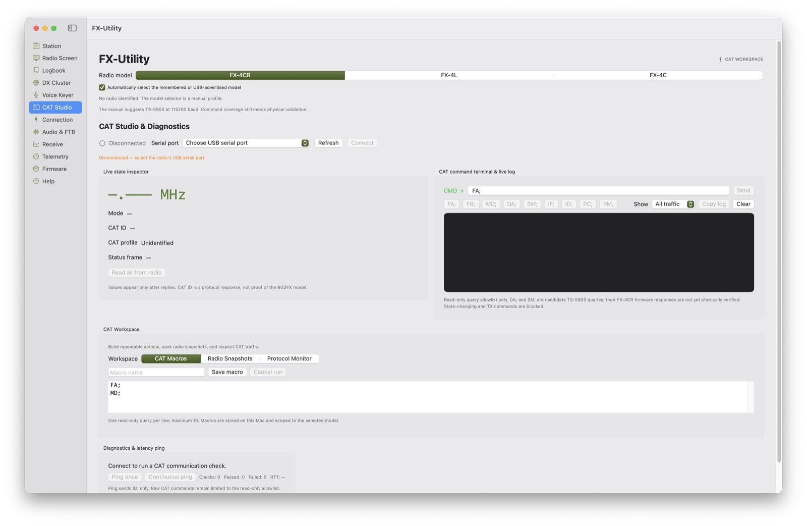
Task: Uncheck automatically select remembered model checkbox
Action: coord(102,87)
